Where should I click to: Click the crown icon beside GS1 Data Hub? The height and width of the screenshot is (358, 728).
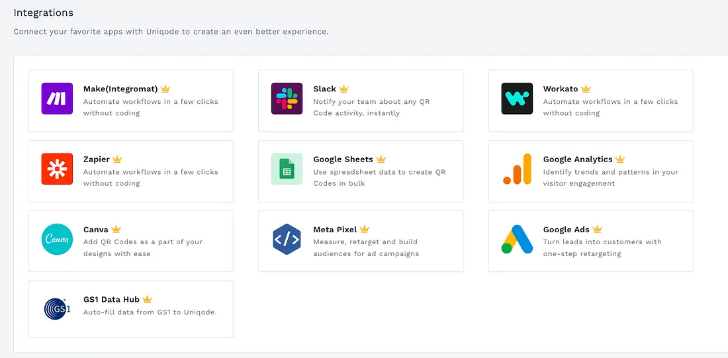147,300
